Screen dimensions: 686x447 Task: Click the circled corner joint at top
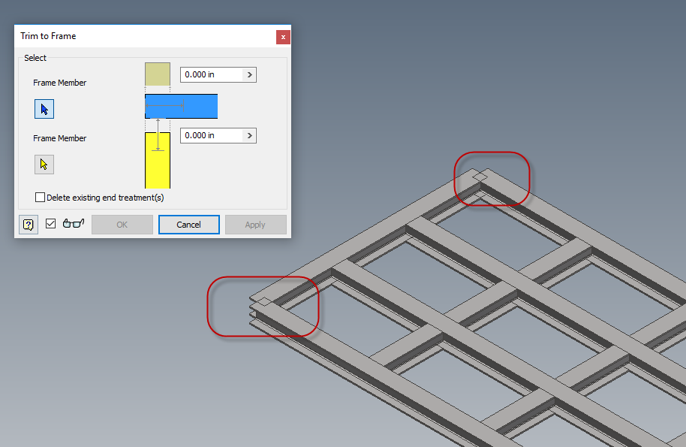click(x=492, y=179)
